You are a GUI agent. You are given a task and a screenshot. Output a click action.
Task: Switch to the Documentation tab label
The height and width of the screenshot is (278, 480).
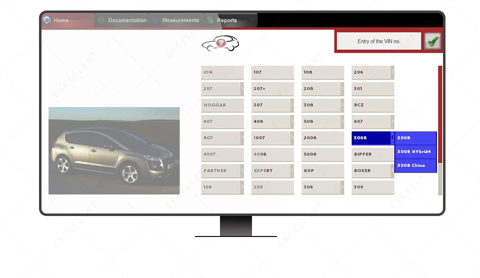click(x=127, y=20)
